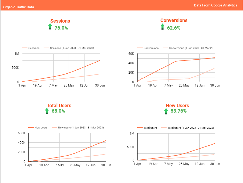
Task: Select the orange Conversions scorecard heading
Action: tap(174, 20)
